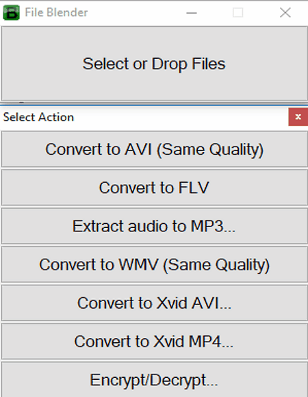Select the Convert to FLV action
This screenshot has width=308, height=397.
point(155,188)
